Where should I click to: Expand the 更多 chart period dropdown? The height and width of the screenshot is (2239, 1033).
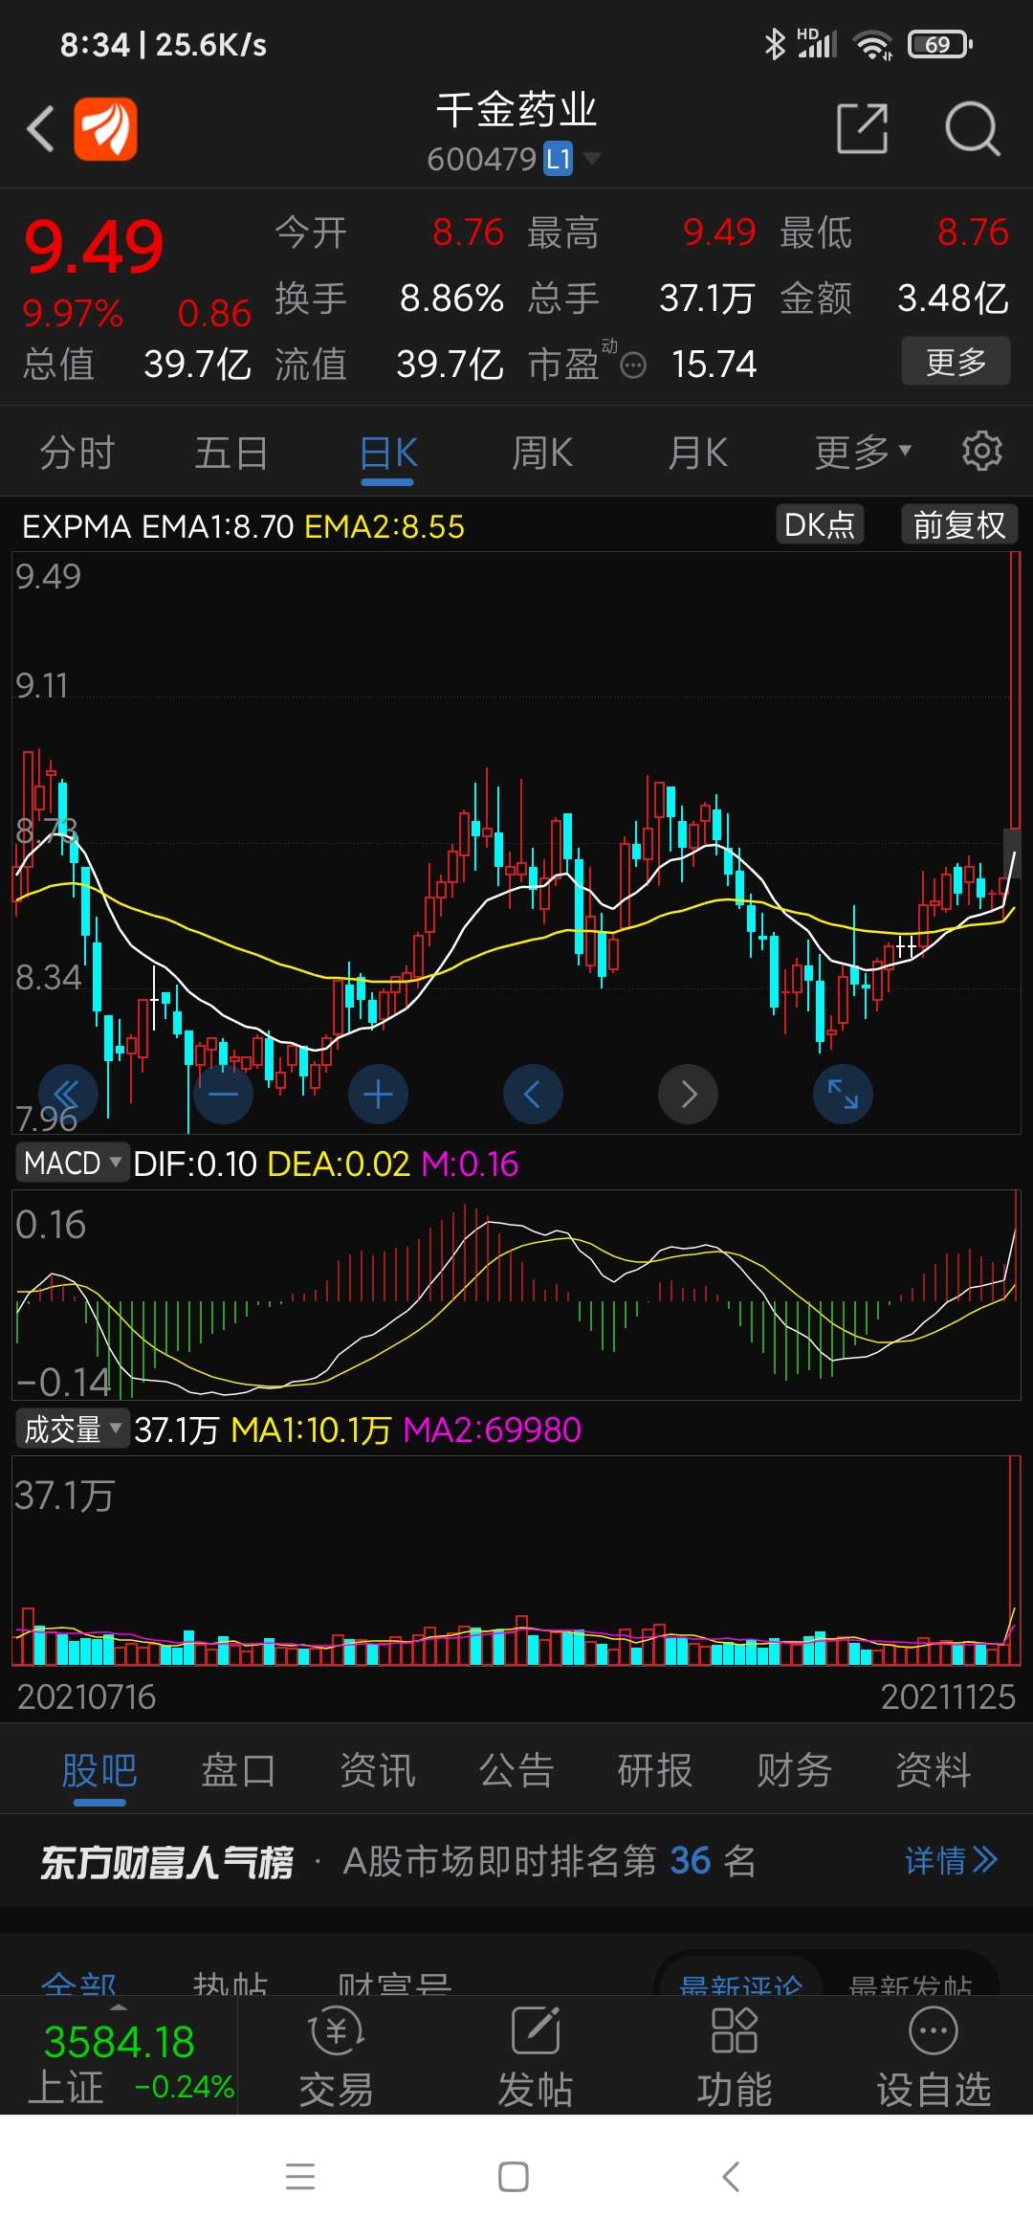863,453
